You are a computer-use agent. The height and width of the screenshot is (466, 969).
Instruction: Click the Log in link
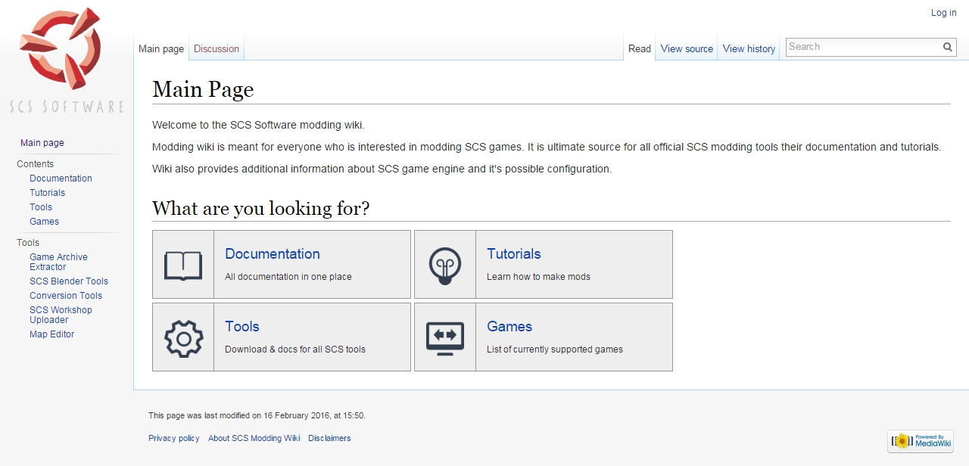[x=943, y=13]
